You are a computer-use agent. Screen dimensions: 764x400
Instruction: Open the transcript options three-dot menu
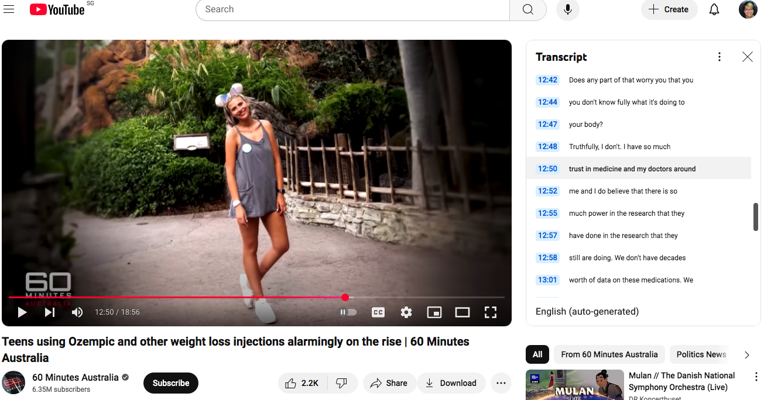[719, 57]
